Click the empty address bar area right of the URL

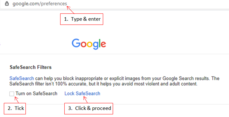point(147,4)
